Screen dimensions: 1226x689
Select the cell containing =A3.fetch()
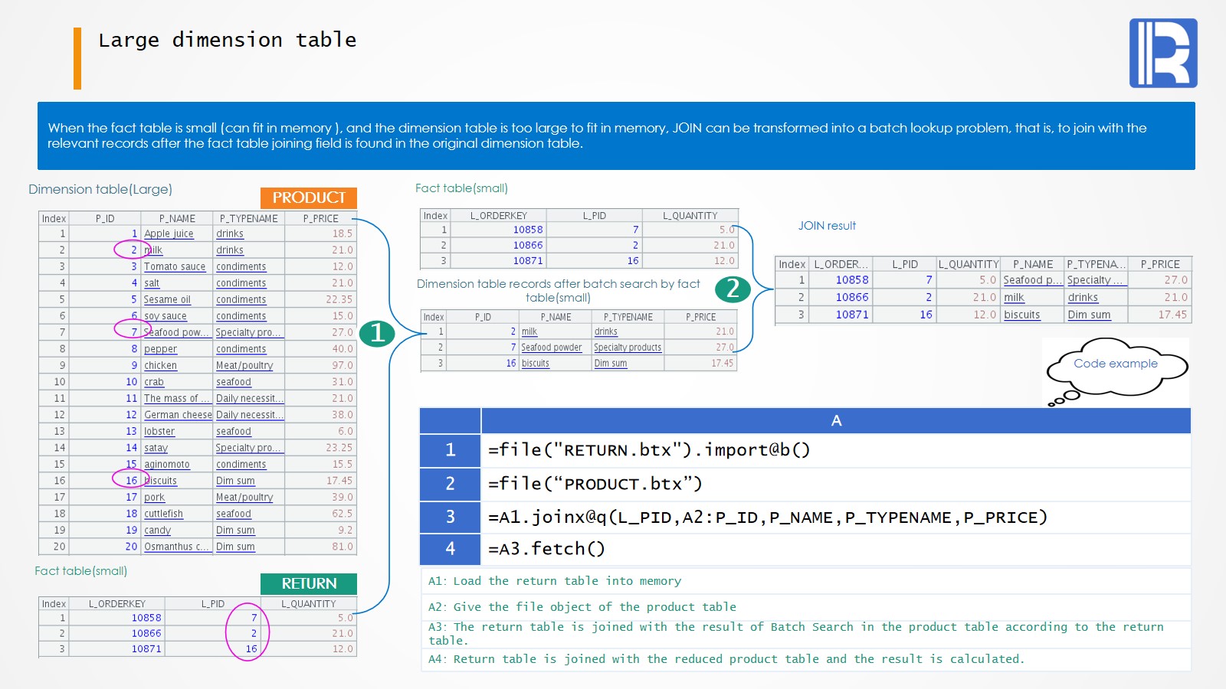[x=546, y=549]
